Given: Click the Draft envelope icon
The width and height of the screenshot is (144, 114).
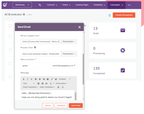Looking at the screenshot, I should pos(123,30).
